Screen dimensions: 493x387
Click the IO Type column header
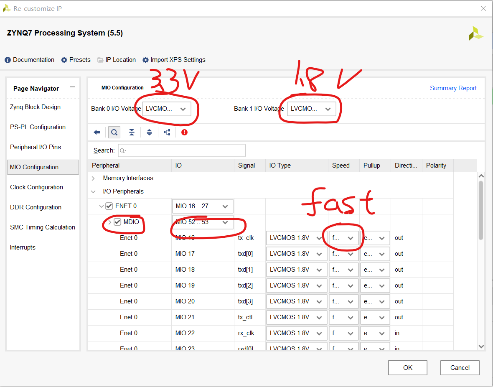(297, 165)
